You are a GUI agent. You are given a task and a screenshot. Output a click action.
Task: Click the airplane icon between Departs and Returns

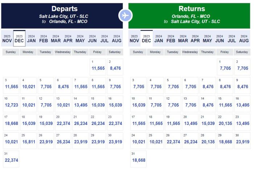coord(126,16)
